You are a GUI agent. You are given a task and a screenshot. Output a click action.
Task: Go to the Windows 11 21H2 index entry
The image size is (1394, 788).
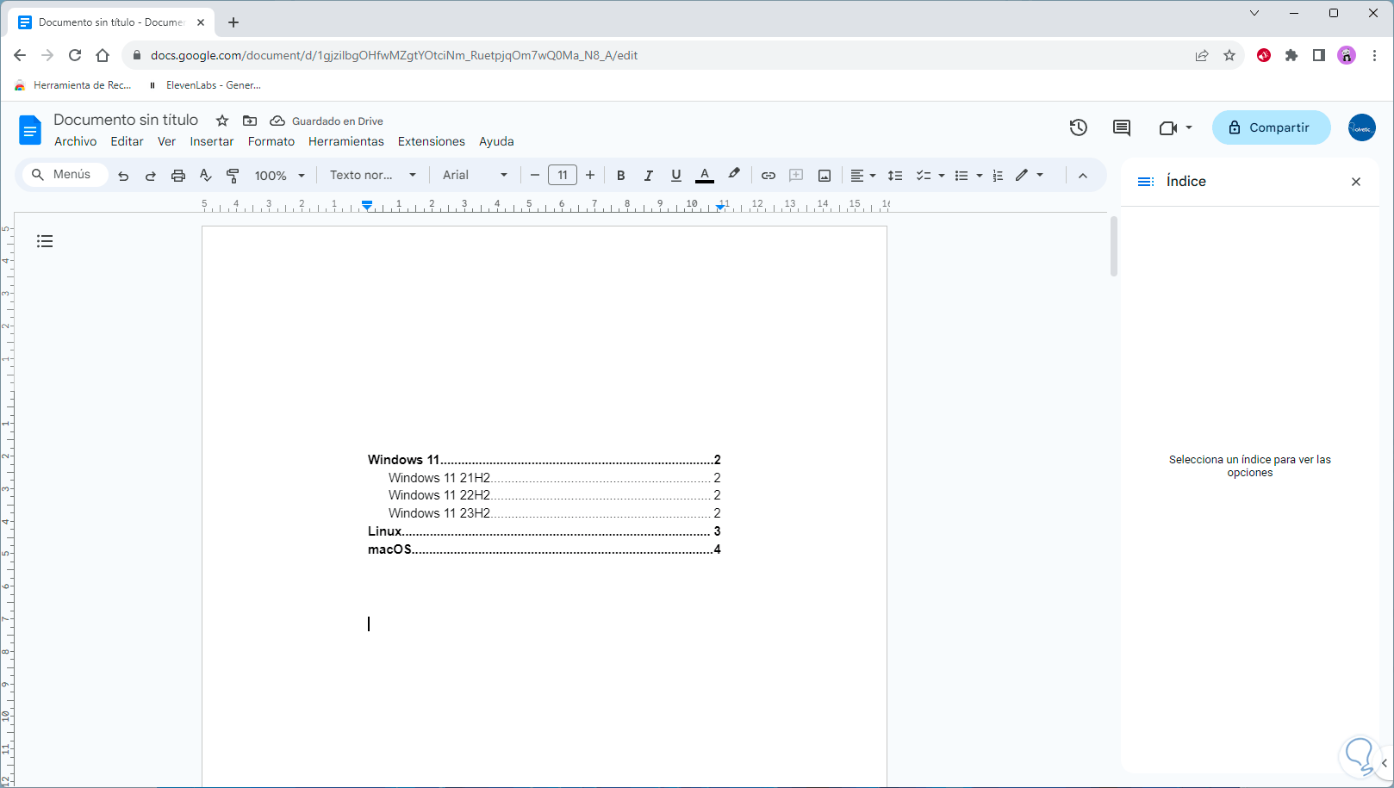coord(555,478)
